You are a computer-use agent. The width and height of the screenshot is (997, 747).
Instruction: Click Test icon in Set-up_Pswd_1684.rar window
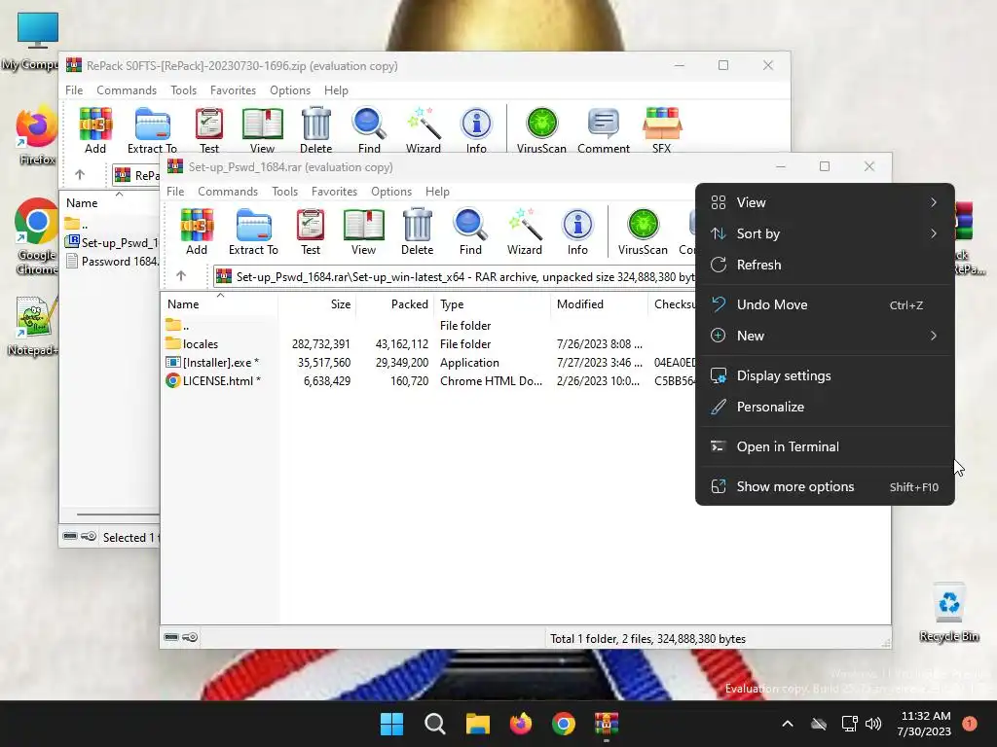pos(311,231)
